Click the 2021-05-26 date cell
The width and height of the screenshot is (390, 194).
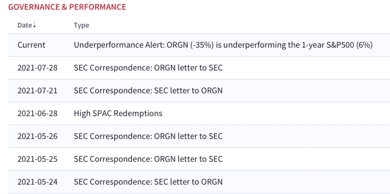[37, 136]
